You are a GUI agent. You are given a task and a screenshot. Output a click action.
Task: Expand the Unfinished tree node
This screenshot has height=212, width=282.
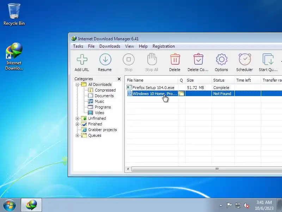[x=77, y=118]
